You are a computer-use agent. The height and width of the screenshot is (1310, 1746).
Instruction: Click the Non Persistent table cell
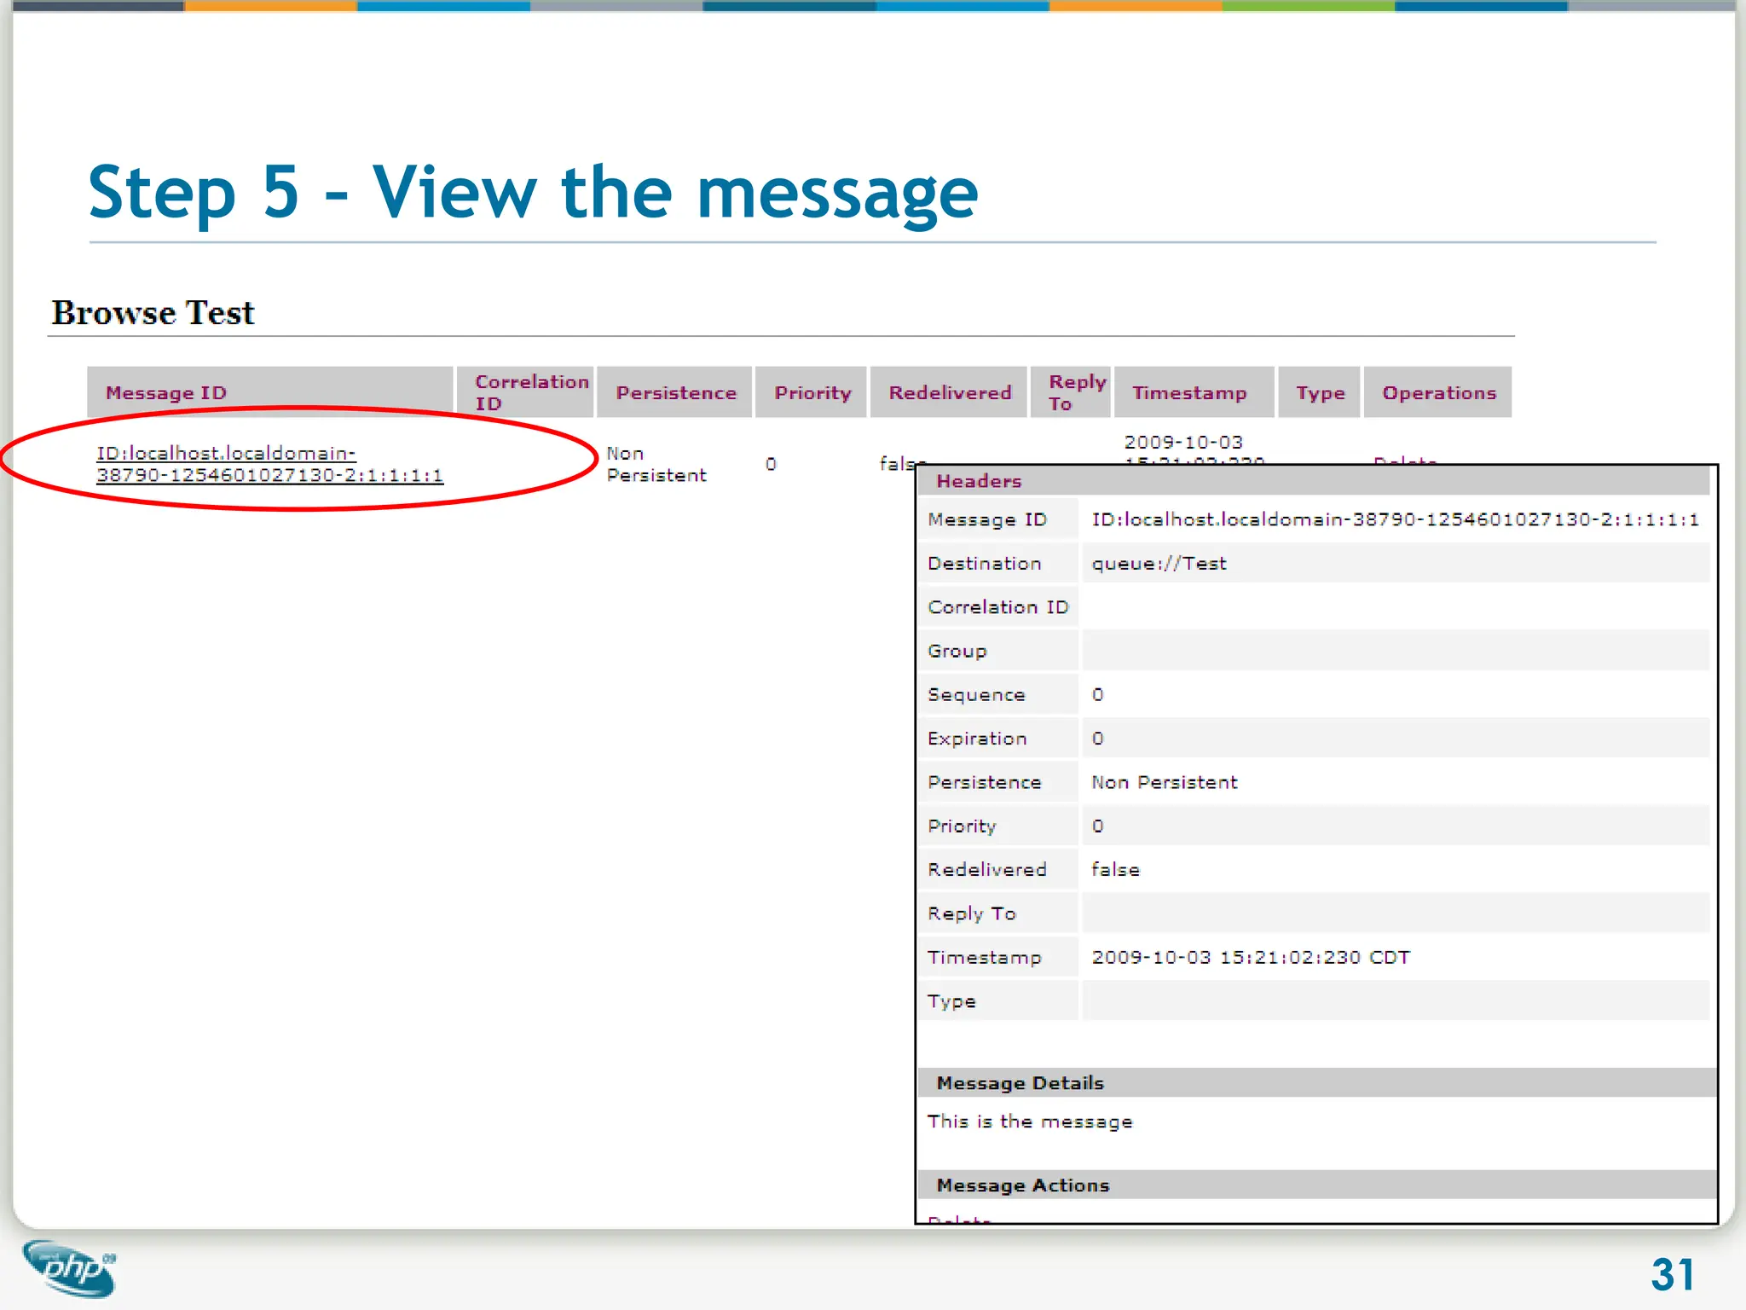[656, 464]
